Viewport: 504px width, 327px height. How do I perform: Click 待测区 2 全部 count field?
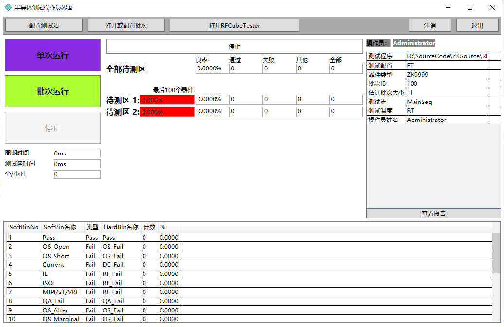[346, 112]
